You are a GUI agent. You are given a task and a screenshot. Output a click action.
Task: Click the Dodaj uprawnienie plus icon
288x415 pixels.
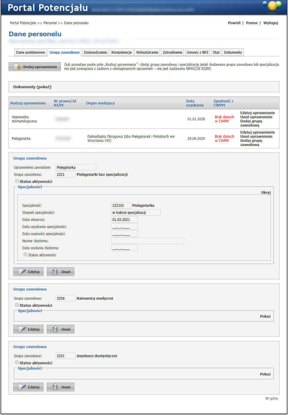click(18, 67)
